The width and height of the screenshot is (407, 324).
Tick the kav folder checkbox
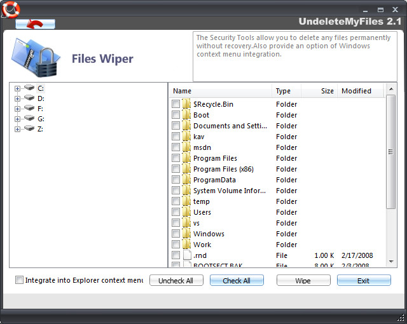coord(176,137)
